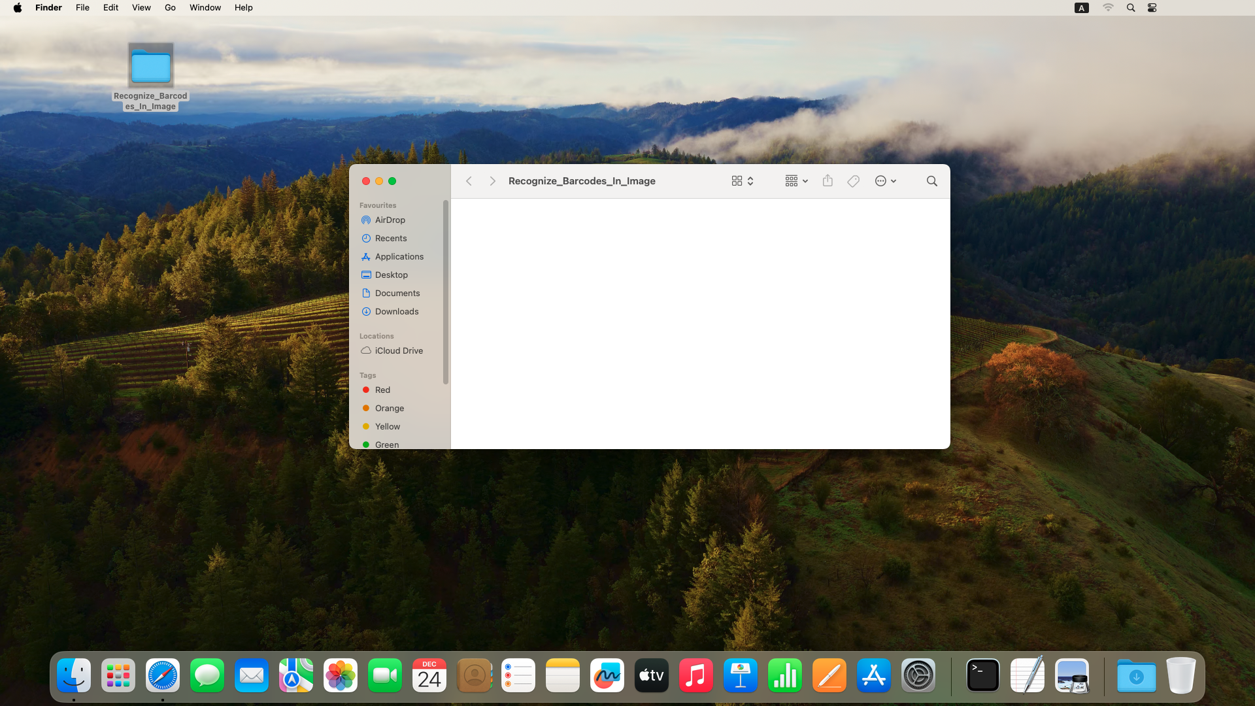Open Control Centre in the menu bar
The width and height of the screenshot is (1255, 706).
click(1152, 8)
